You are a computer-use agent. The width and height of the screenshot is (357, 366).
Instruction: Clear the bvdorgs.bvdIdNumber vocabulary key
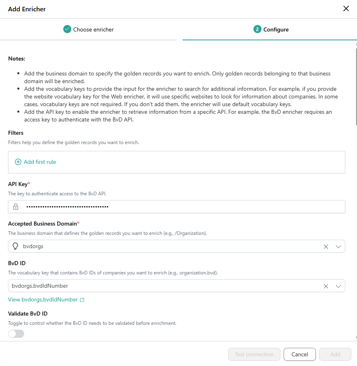[326, 286]
